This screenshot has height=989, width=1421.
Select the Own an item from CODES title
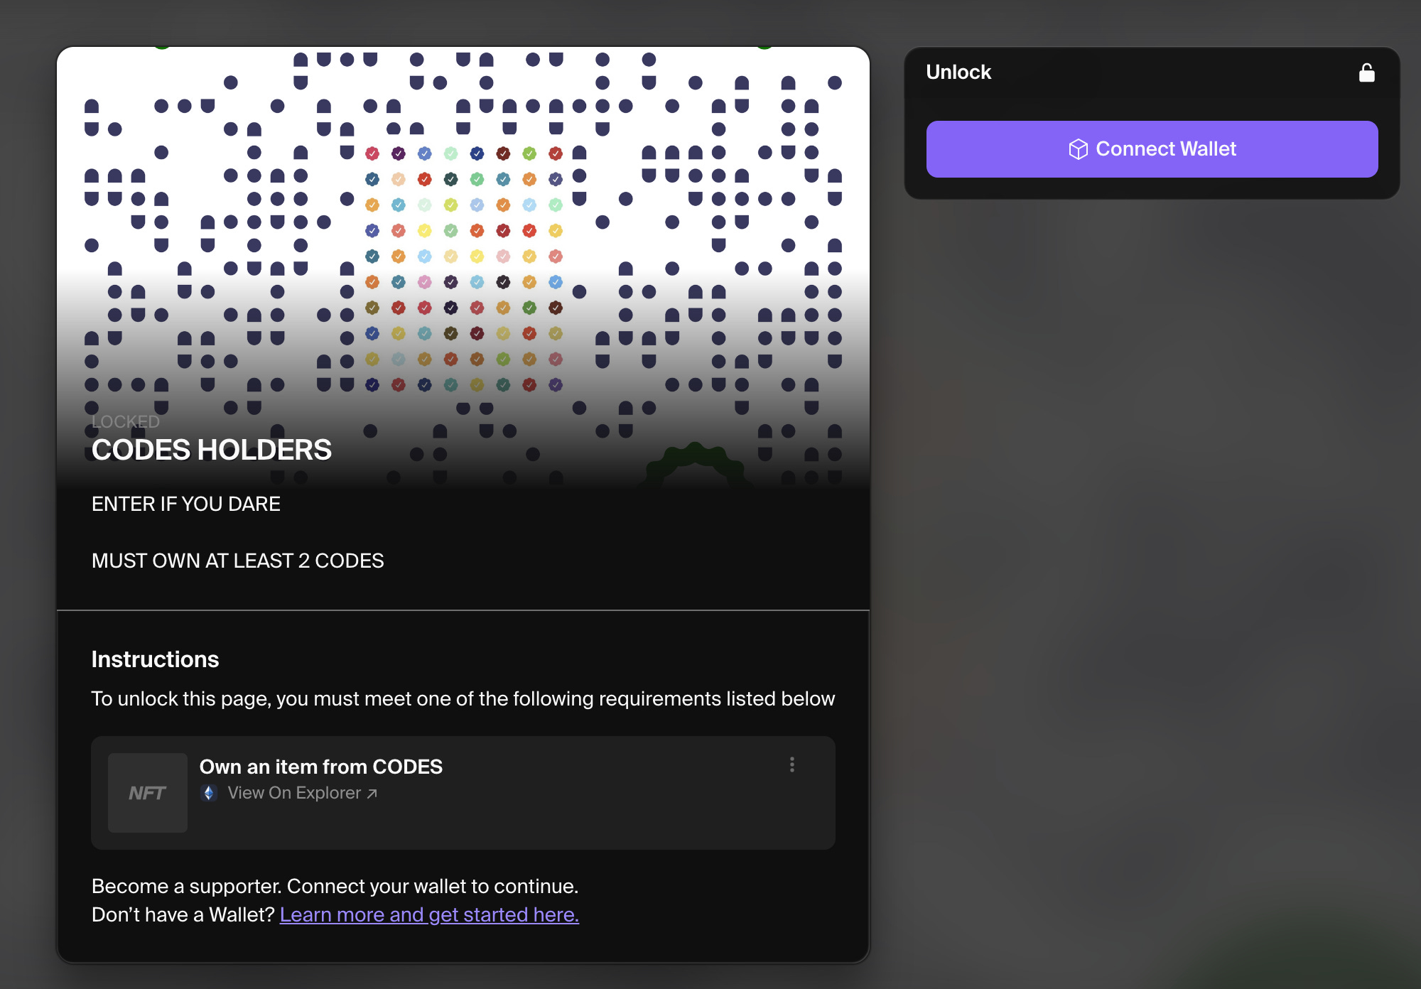click(320, 767)
